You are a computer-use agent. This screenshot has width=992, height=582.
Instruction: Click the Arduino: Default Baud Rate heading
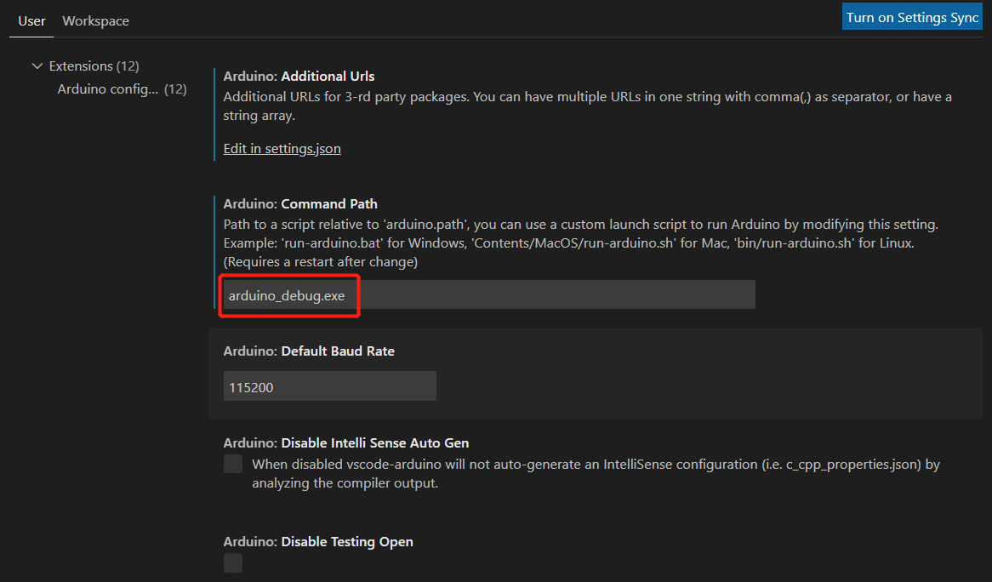click(309, 351)
